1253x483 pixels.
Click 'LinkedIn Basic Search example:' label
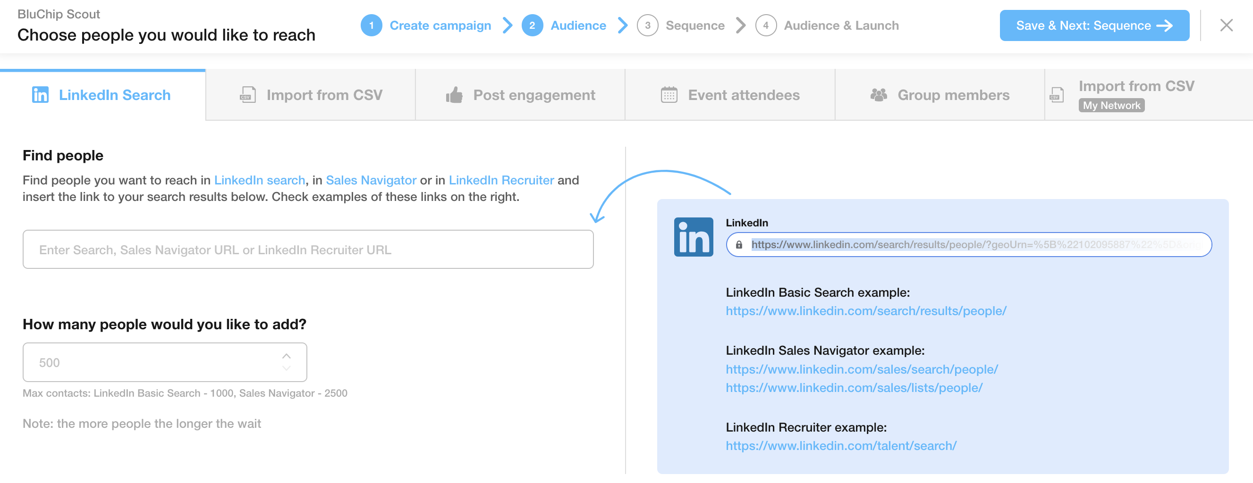coord(817,292)
